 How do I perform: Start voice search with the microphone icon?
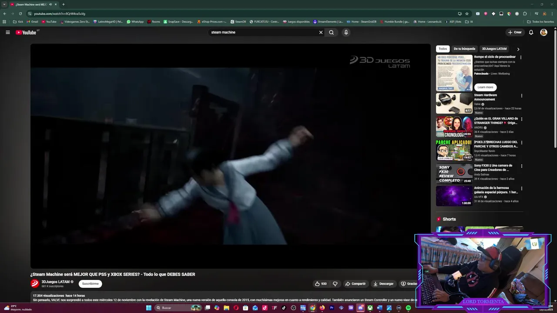point(346,32)
